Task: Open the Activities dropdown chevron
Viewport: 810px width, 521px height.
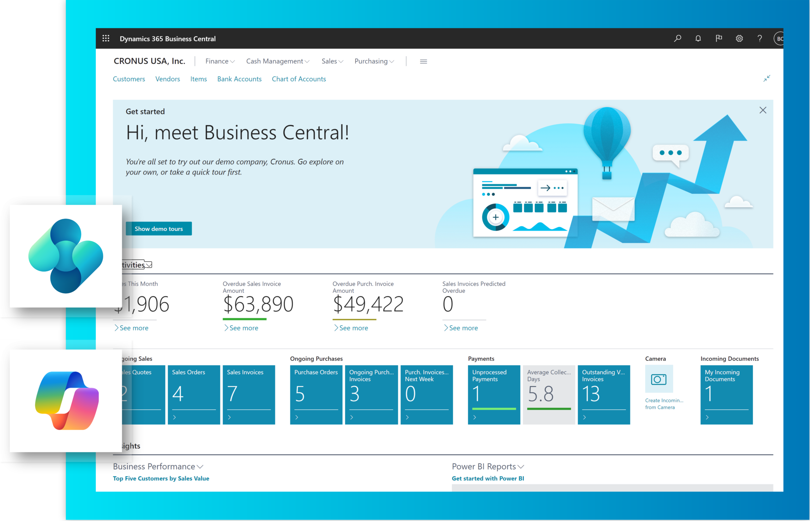Action: (148, 264)
